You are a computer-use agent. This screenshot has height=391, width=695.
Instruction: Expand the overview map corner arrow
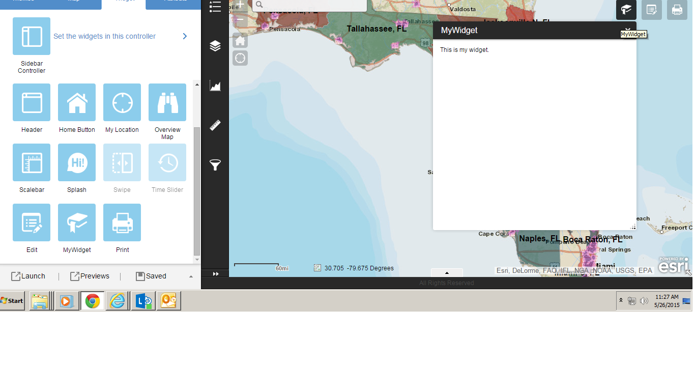click(x=688, y=273)
